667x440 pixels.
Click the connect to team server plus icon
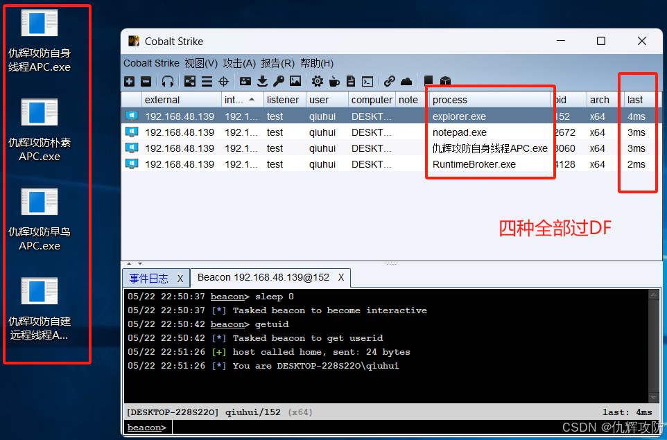[x=130, y=81]
